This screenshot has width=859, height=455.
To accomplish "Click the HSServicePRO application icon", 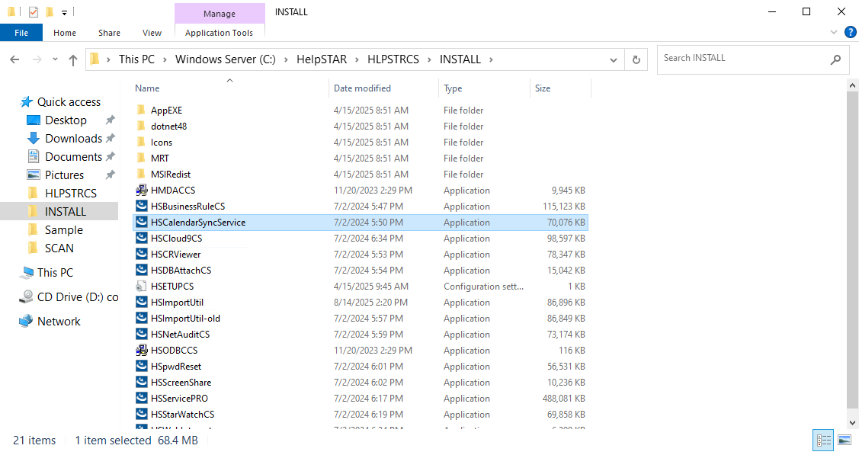I will (141, 399).
